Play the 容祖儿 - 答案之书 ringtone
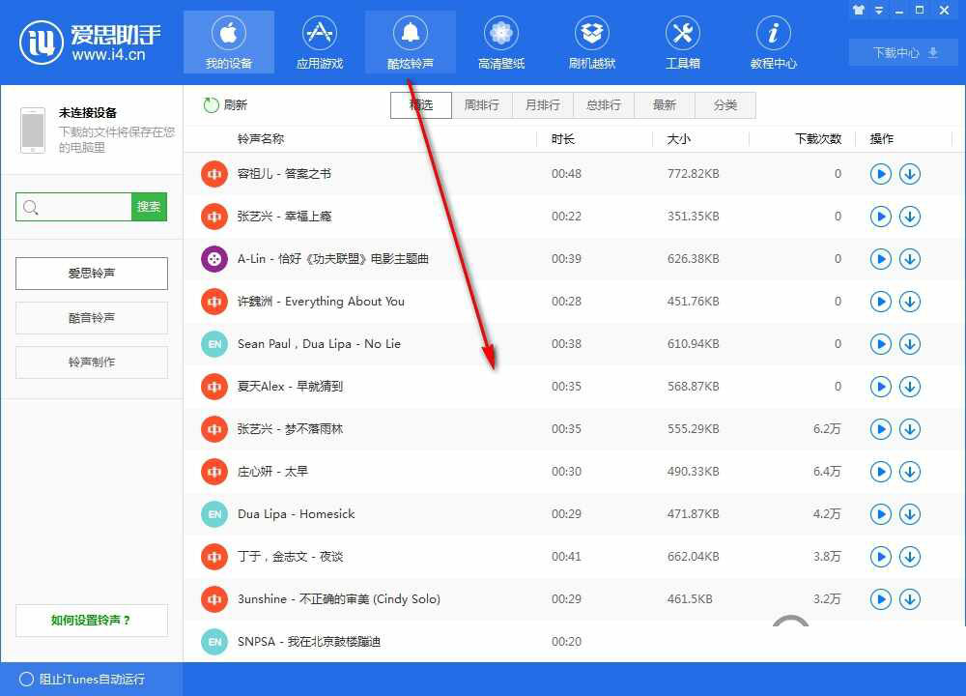 pyautogui.click(x=880, y=174)
